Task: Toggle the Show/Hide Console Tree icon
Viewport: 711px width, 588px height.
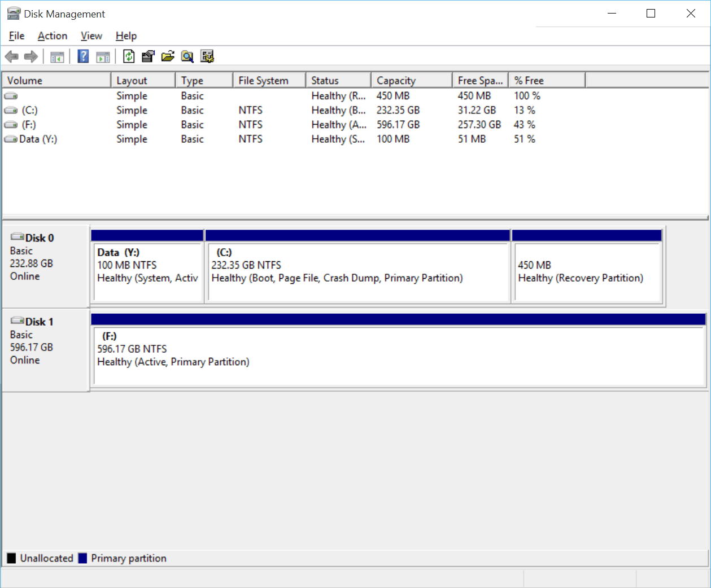Action: point(57,56)
